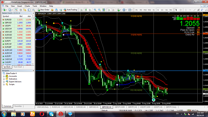The width and height of the screenshot is (208, 117).
Task: Switch to the M15 timeframe
Action: 145,10
